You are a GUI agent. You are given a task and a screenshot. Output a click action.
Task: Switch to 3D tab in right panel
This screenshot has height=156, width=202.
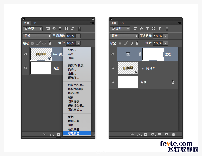(122, 23)
